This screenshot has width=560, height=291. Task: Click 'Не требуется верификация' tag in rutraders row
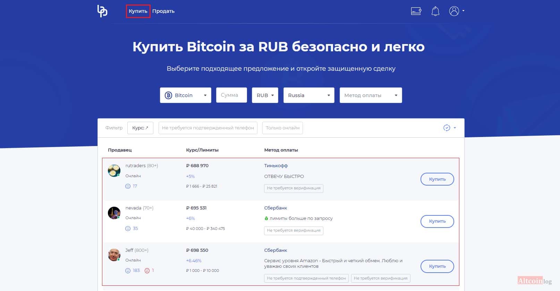click(x=294, y=188)
